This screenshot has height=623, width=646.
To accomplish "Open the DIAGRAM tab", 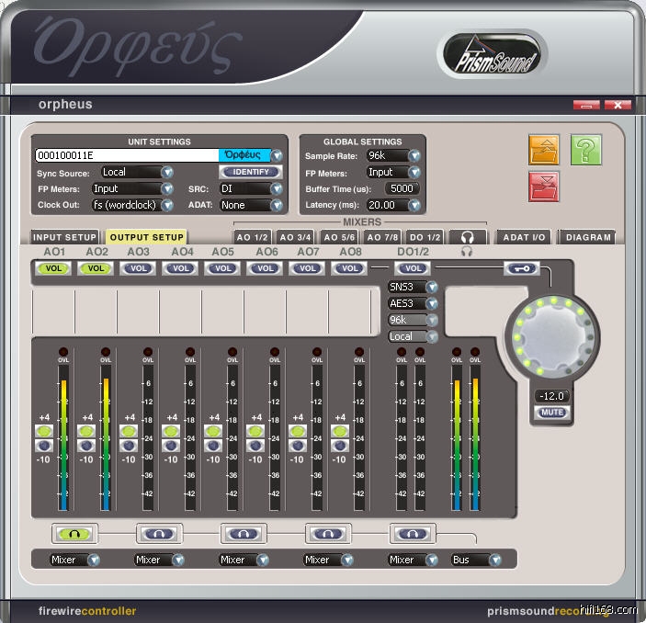I will [588, 237].
